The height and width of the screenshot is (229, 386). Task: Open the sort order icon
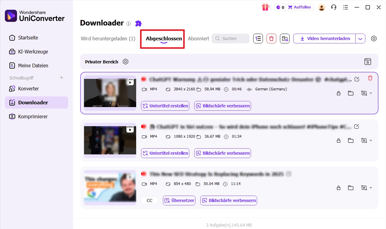[258, 39]
